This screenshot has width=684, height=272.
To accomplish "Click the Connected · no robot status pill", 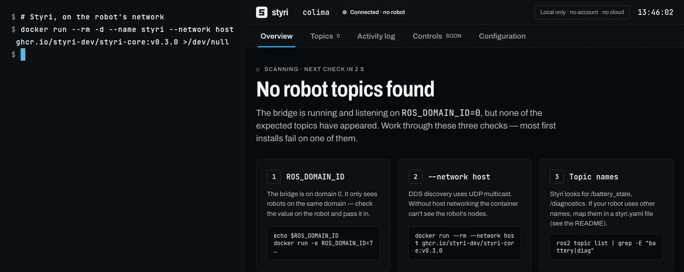I will click(x=373, y=12).
